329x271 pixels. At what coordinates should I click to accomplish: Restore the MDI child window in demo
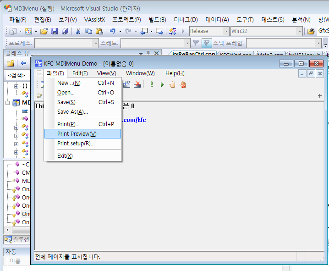pyautogui.click(x=311, y=74)
